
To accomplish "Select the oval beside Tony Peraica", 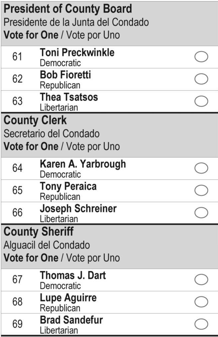I will (x=201, y=190).
